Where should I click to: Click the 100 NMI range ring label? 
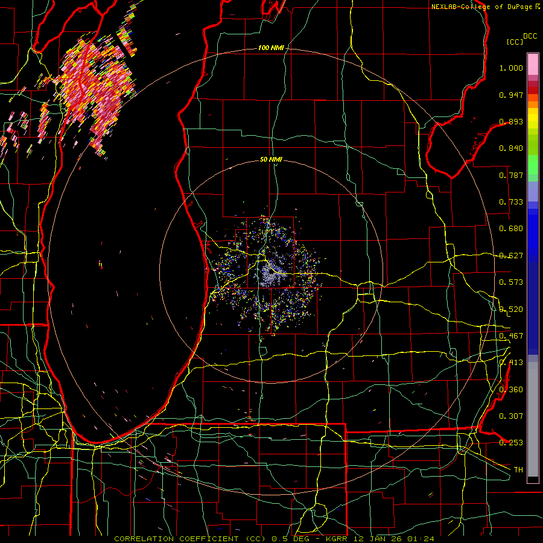(x=271, y=48)
